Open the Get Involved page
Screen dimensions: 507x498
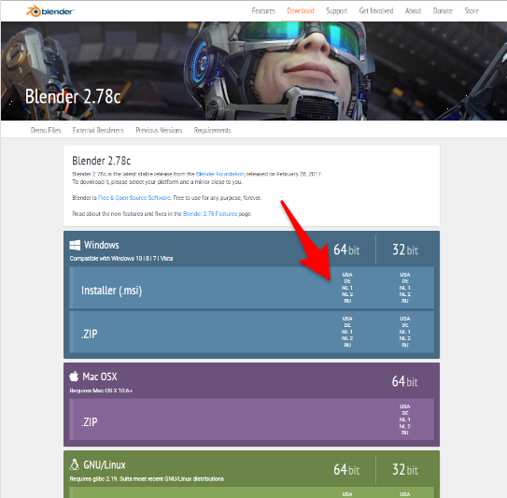[x=376, y=11]
